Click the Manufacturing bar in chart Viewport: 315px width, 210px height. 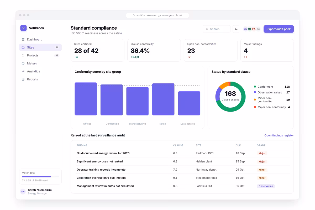click(138, 101)
